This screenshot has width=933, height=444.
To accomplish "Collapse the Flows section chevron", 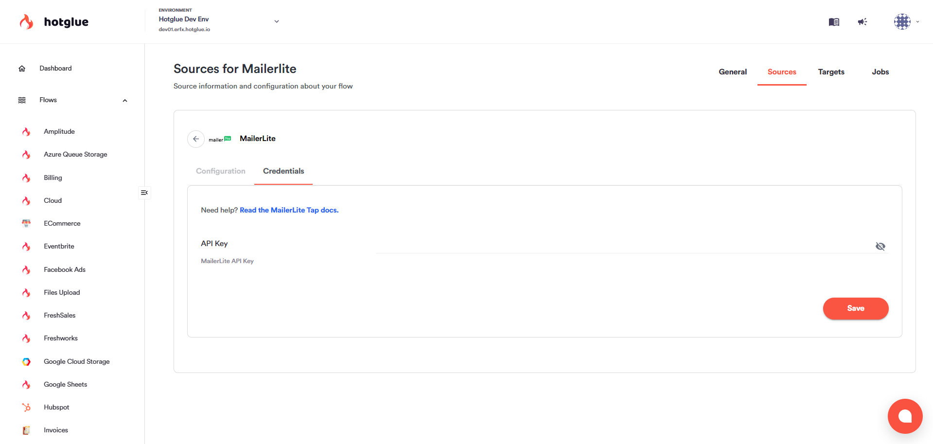I will click(x=125, y=101).
